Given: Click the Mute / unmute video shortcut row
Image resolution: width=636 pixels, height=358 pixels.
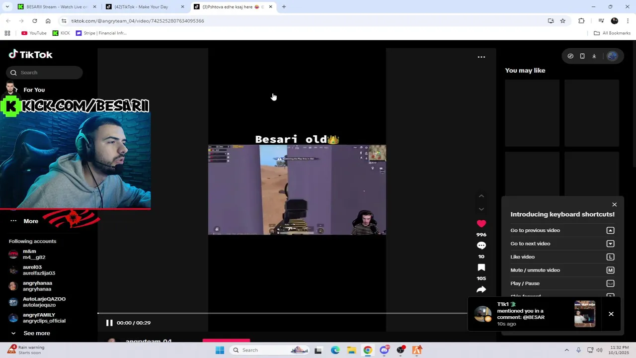Looking at the screenshot, I should tap(562, 270).
